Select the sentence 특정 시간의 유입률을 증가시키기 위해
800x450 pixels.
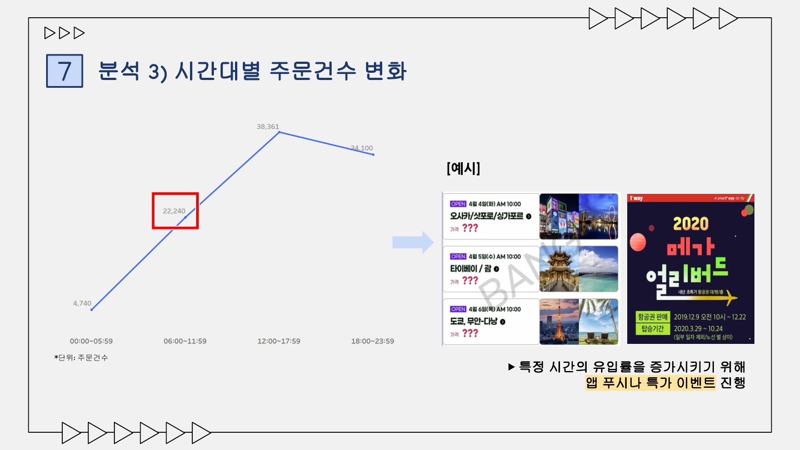point(632,367)
